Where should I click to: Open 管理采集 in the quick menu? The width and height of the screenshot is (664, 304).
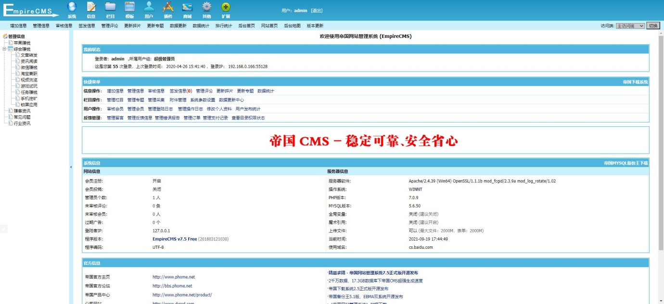click(156, 100)
